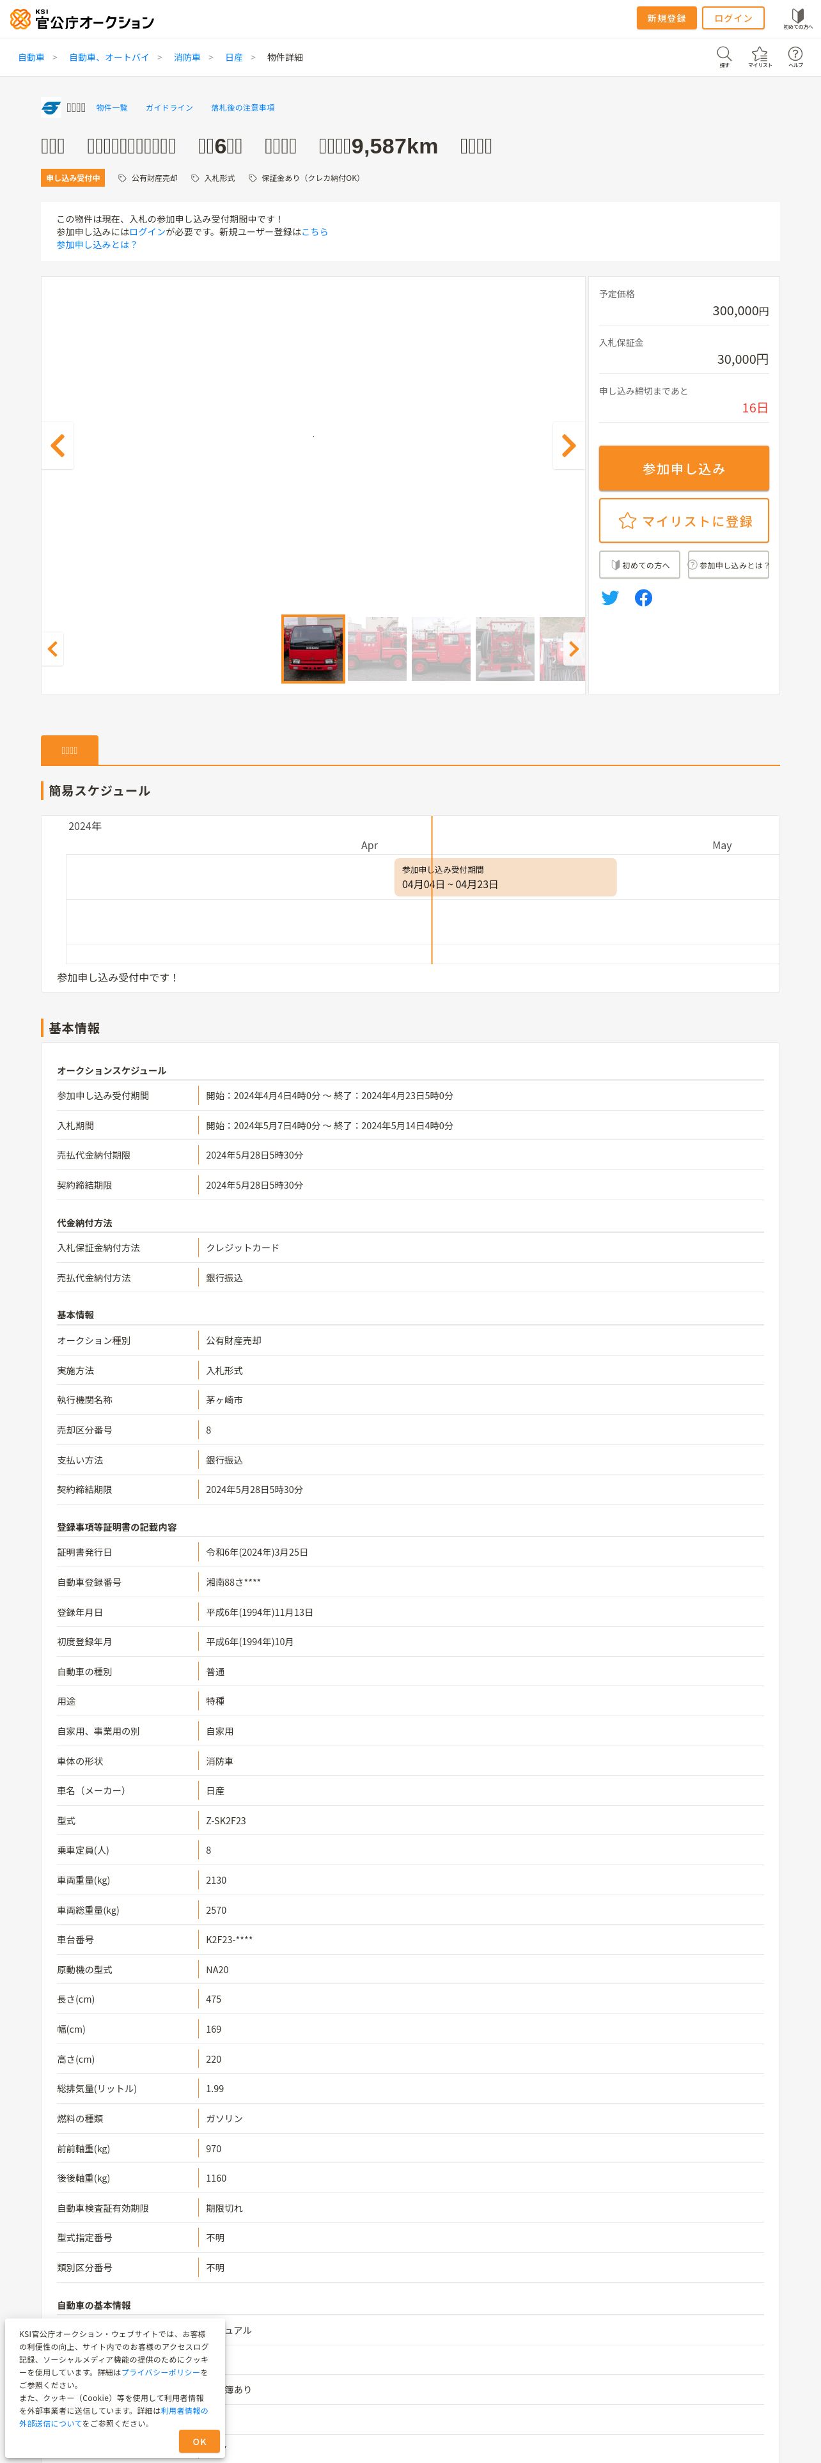Click 新規登録 button

(666, 18)
